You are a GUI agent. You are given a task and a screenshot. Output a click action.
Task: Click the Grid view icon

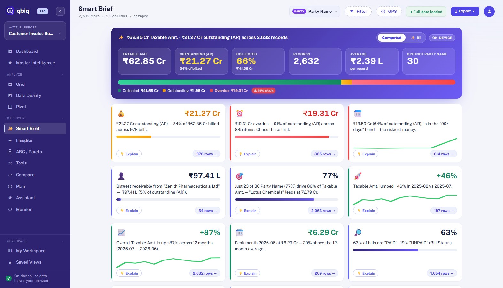pyautogui.click(x=10, y=84)
